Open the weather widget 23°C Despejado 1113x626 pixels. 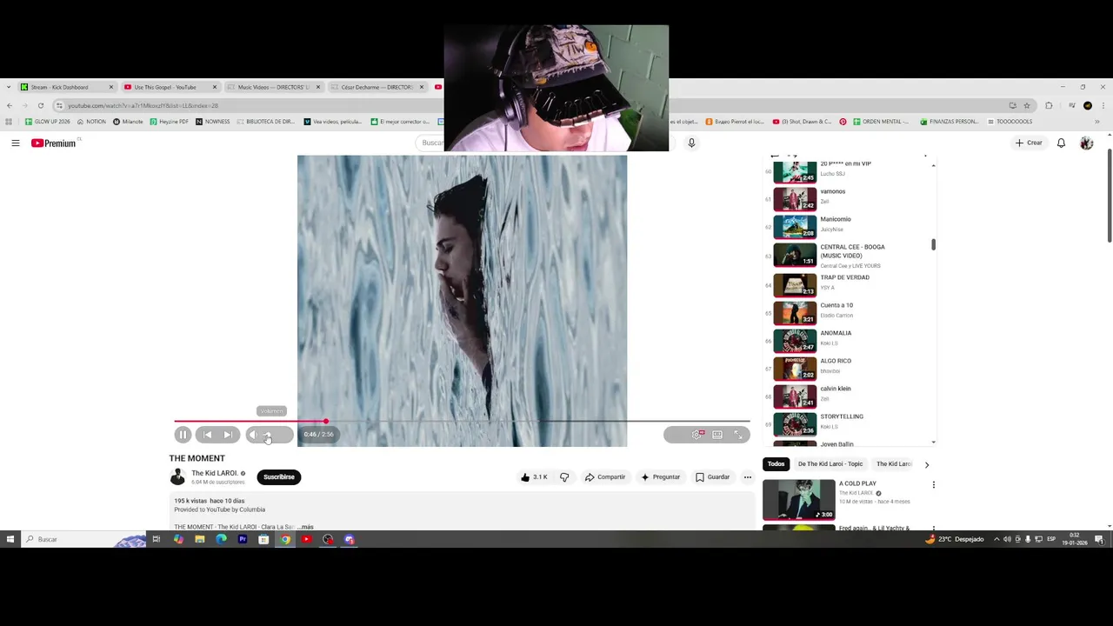point(955,539)
